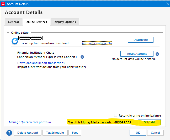Click 'No account data will be deleted.' text

134,59
